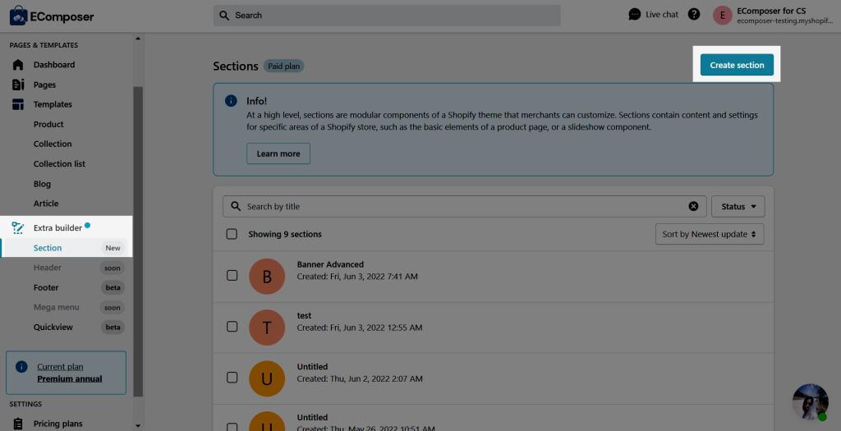Screen dimensions: 841x431
Task: Check the test row checkbox
Action: pyautogui.click(x=232, y=327)
